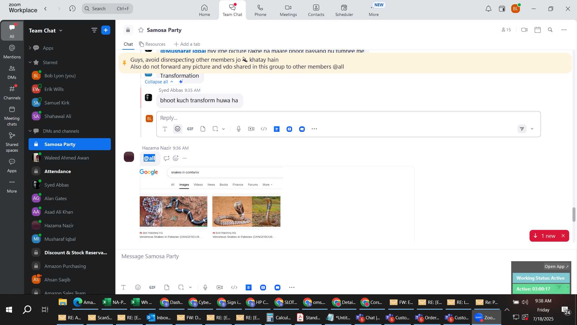Open the DMs sidebar section
The width and height of the screenshot is (577, 325).
[x=12, y=72]
